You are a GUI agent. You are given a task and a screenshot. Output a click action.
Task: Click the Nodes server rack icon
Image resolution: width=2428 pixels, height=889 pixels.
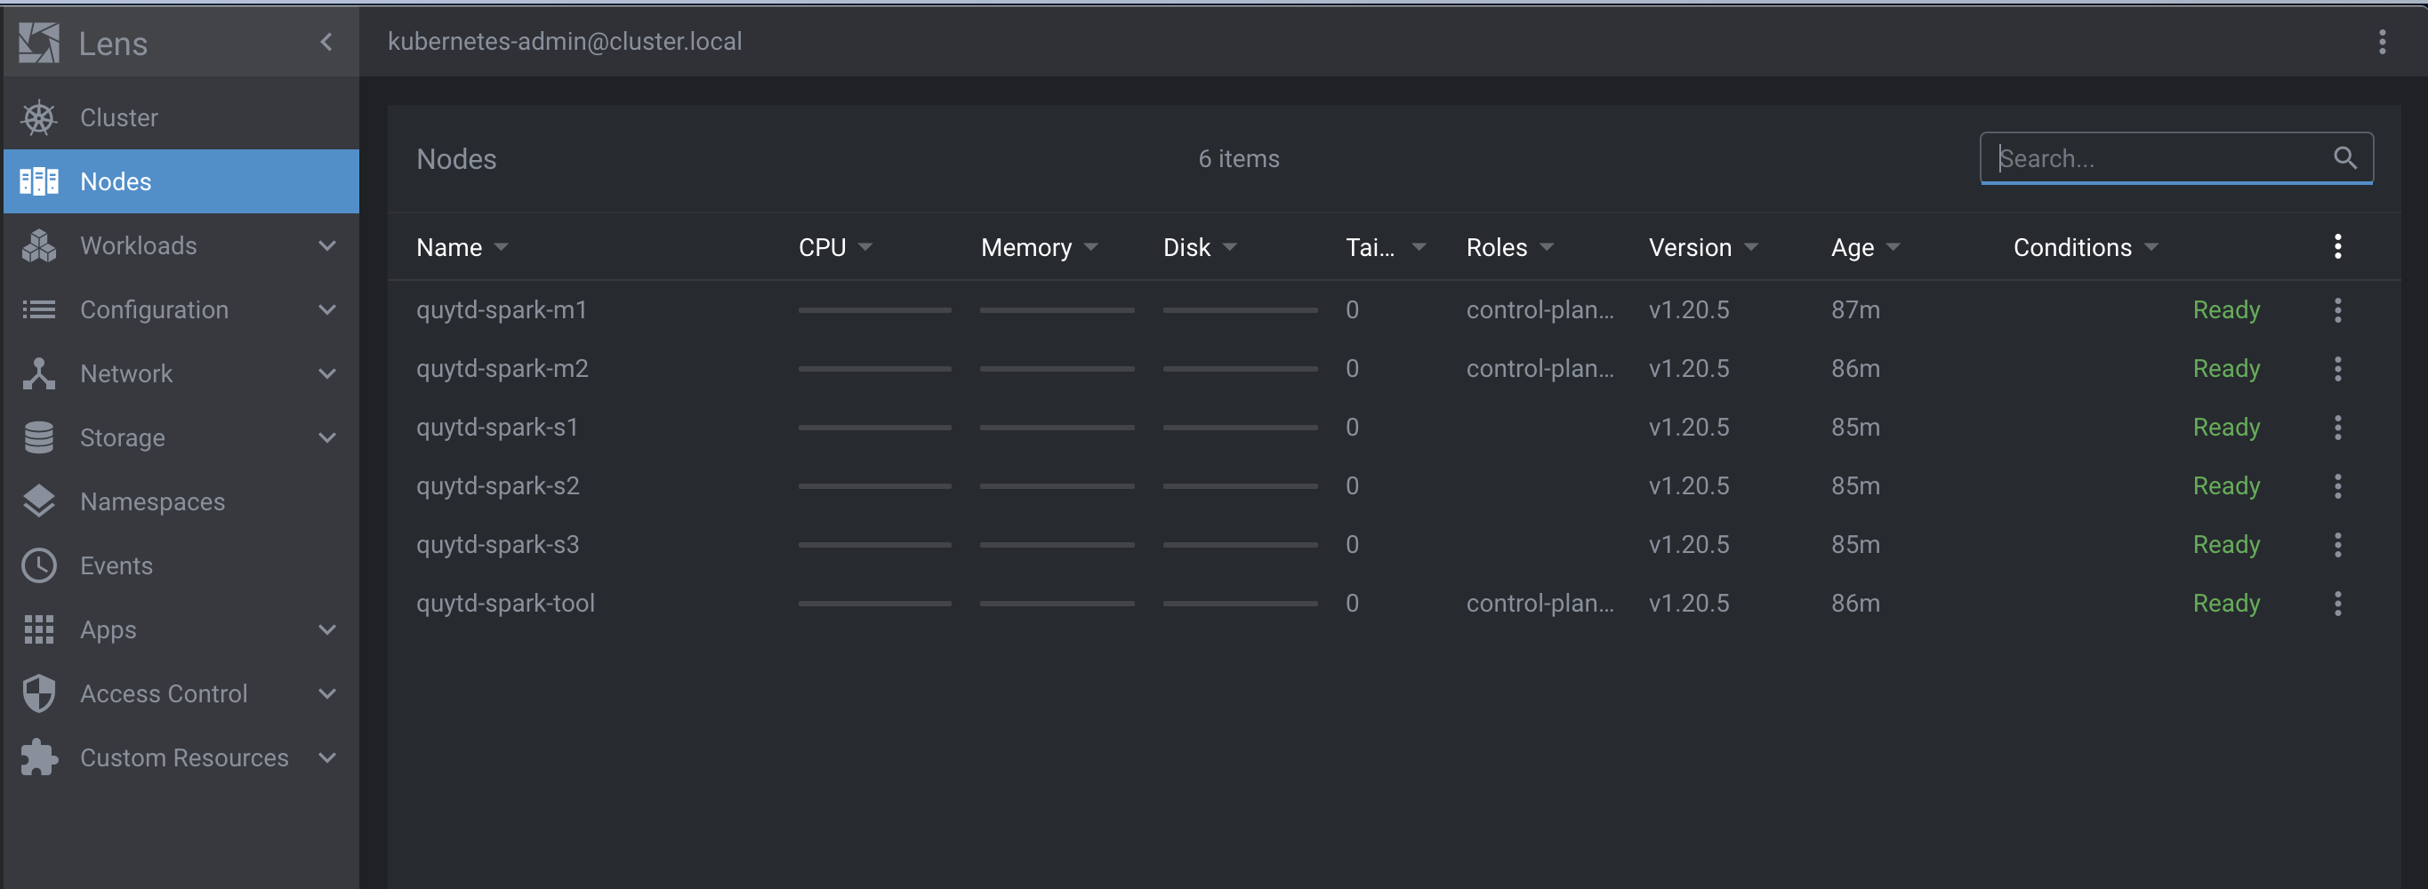coord(38,181)
